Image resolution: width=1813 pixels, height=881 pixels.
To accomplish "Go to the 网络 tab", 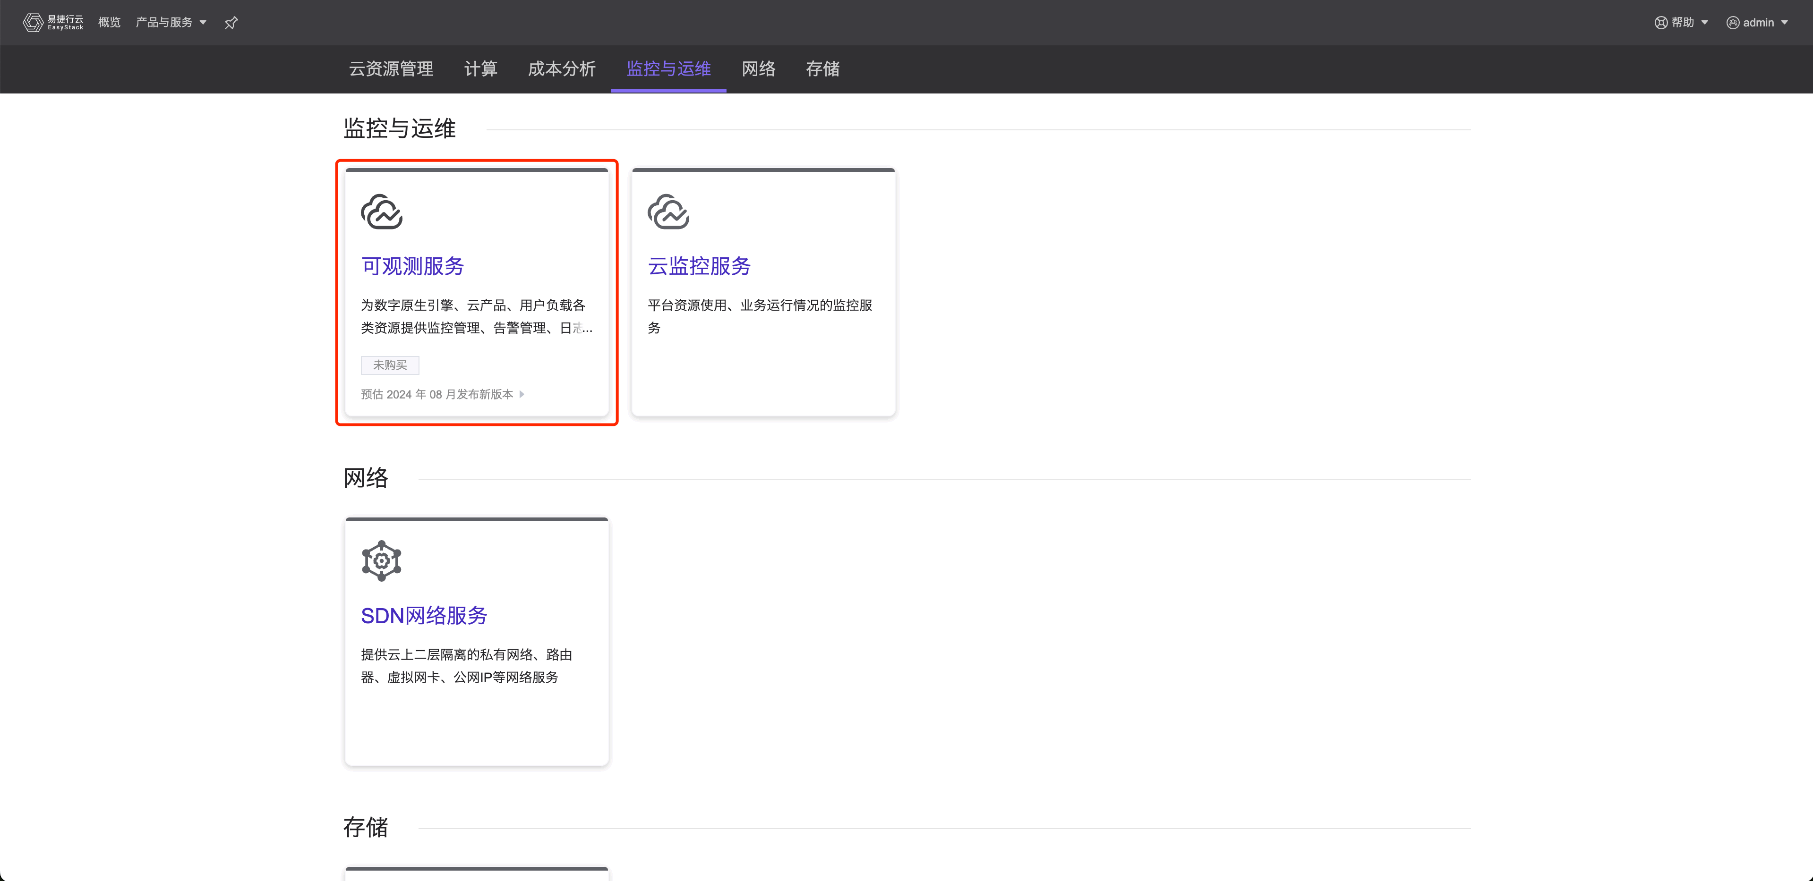I will (758, 69).
